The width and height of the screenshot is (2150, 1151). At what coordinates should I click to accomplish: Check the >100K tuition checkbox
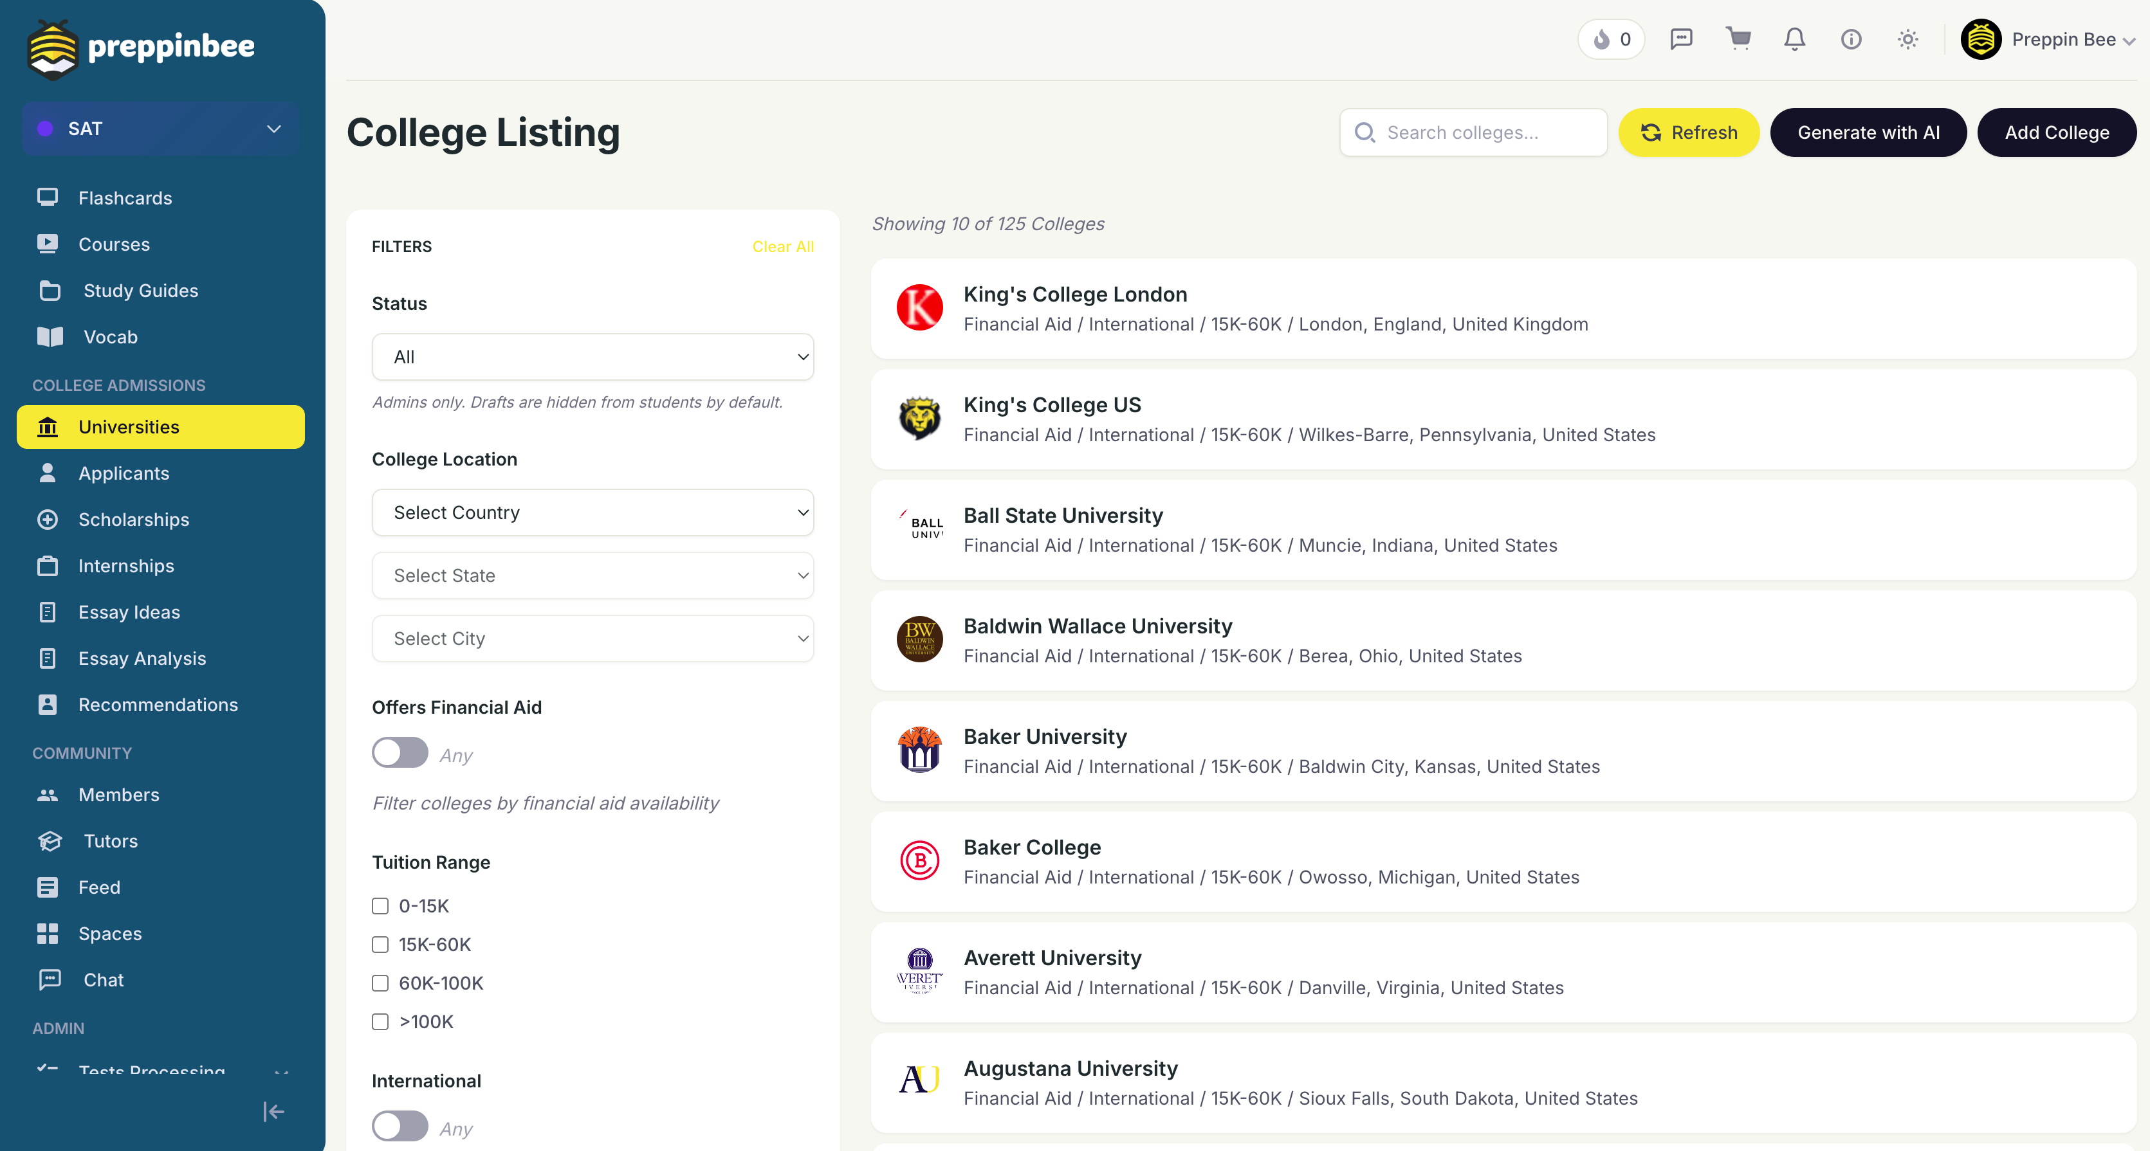coord(380,1021)
